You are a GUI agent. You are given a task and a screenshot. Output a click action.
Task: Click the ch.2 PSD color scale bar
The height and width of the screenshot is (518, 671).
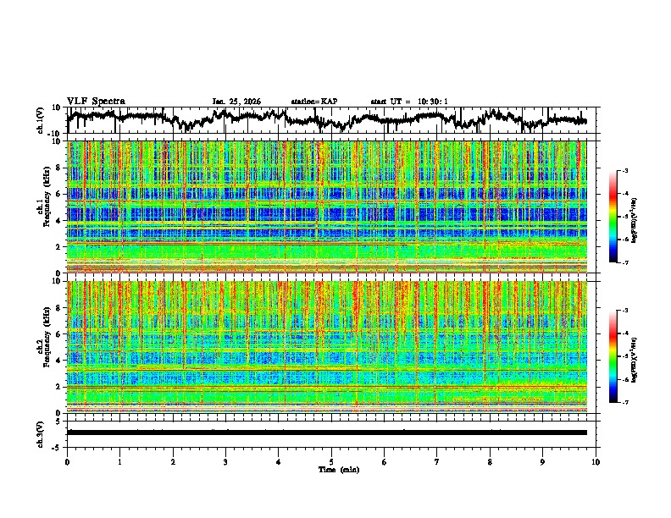tap(613, 356)
